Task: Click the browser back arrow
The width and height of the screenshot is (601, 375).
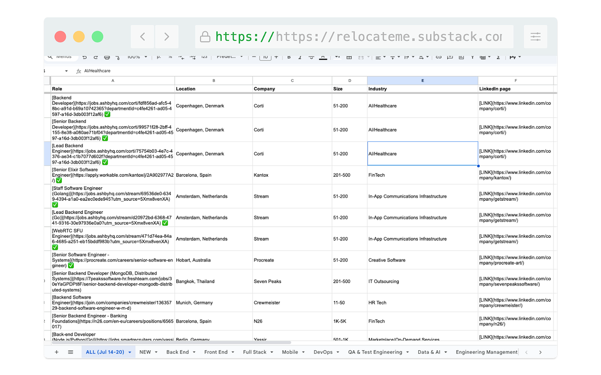Action: coord(142,37)
